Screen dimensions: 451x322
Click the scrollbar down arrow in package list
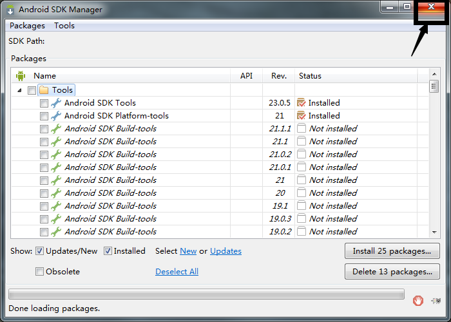click(x=434, y=232)
